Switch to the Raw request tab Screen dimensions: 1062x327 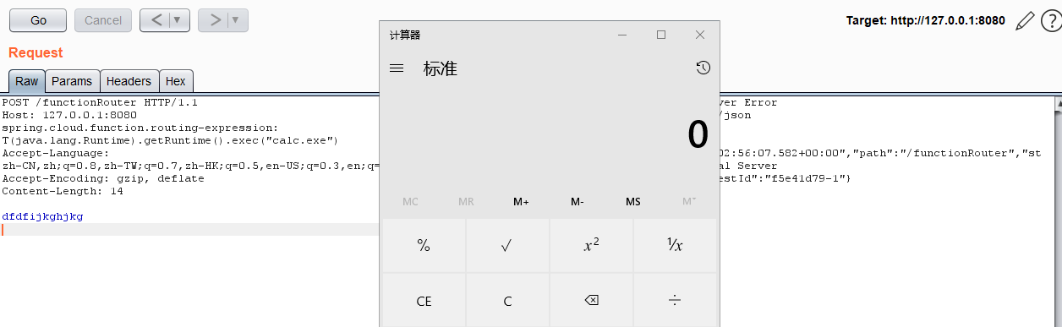tap(27, 81)
